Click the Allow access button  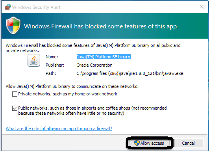pos(149,143)
